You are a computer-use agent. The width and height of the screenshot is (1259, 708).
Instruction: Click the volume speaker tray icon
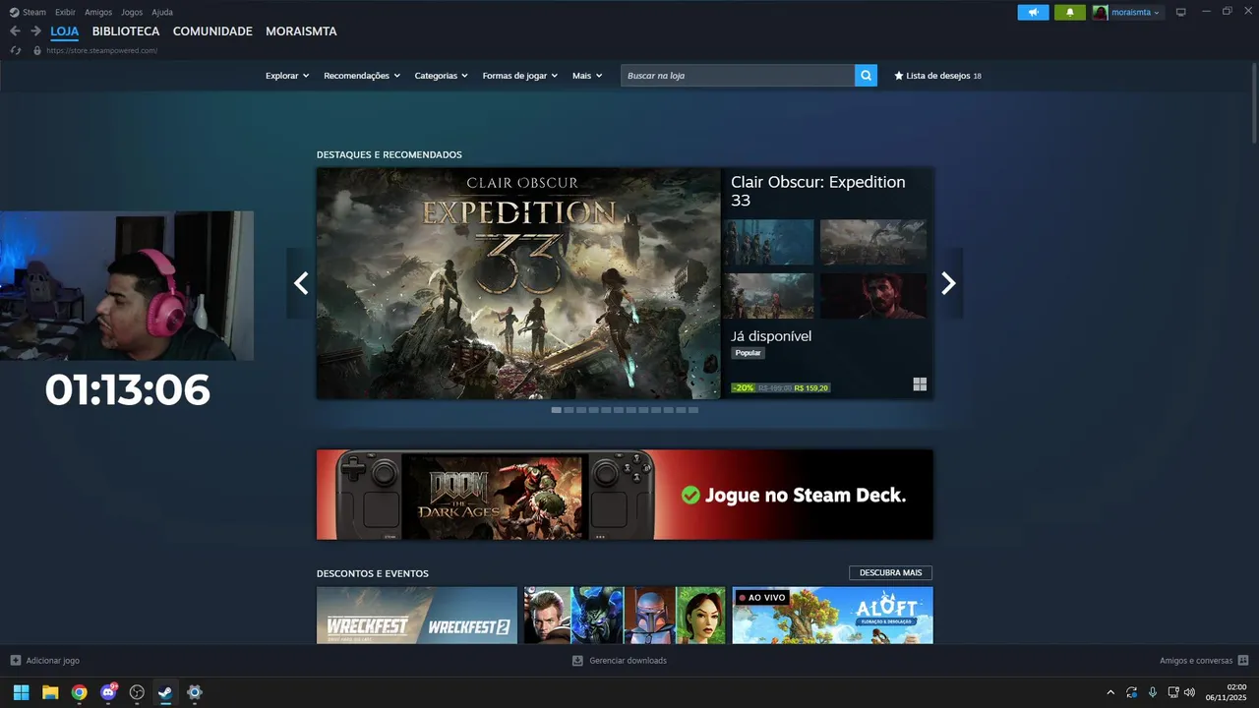point(1189,692)
